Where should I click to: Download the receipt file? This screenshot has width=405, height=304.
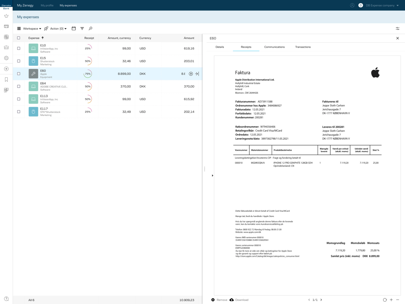[239, 300]
